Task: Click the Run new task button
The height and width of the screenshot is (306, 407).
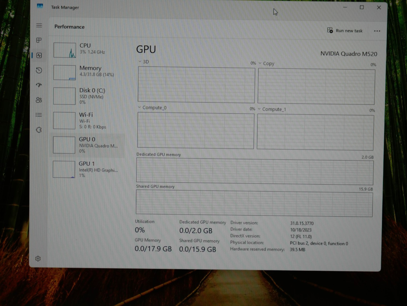Action: (345, 31)
